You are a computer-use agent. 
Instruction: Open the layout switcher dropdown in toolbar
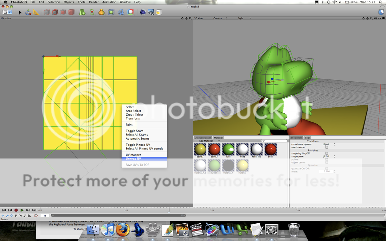[7, 12]
